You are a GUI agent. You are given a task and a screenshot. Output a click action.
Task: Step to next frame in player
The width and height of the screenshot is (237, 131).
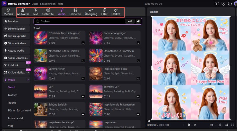tap(195, 125)
